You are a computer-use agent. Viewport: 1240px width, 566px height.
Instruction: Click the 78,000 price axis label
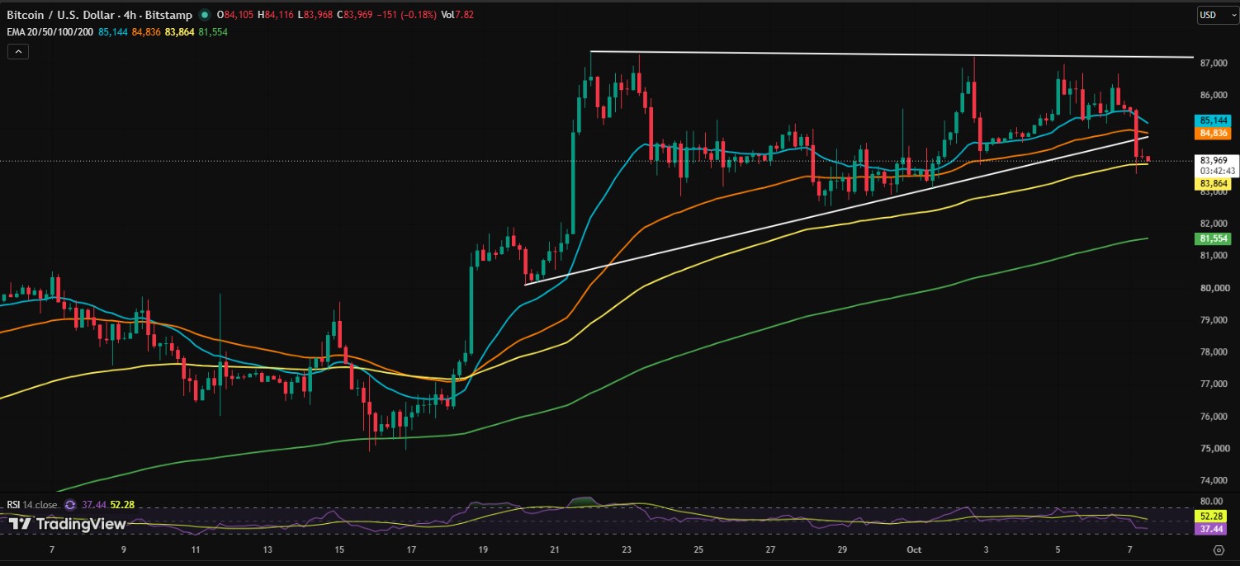pyautogui.click(x=1214, y=352)
